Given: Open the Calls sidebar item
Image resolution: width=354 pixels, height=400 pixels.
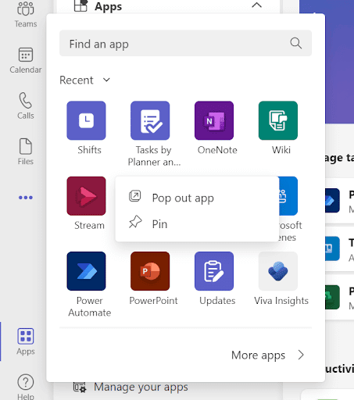Looking at the screenshot, I should click(x=26, y=105).
